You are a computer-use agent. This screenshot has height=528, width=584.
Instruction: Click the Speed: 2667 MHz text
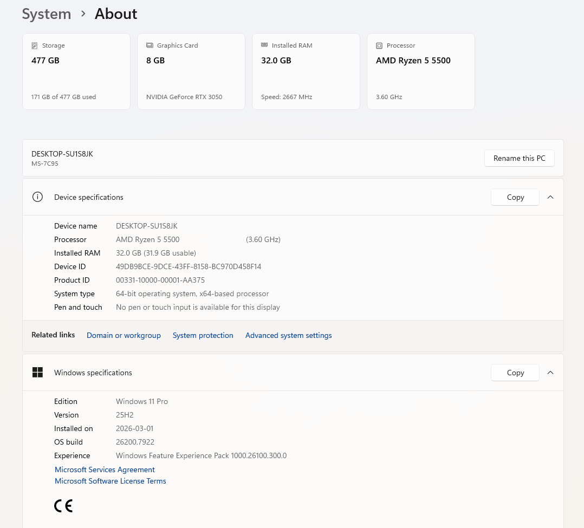[287, 97]
